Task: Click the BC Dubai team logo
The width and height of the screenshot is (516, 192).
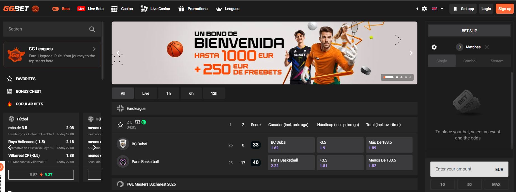Action: tap(123, 144)
